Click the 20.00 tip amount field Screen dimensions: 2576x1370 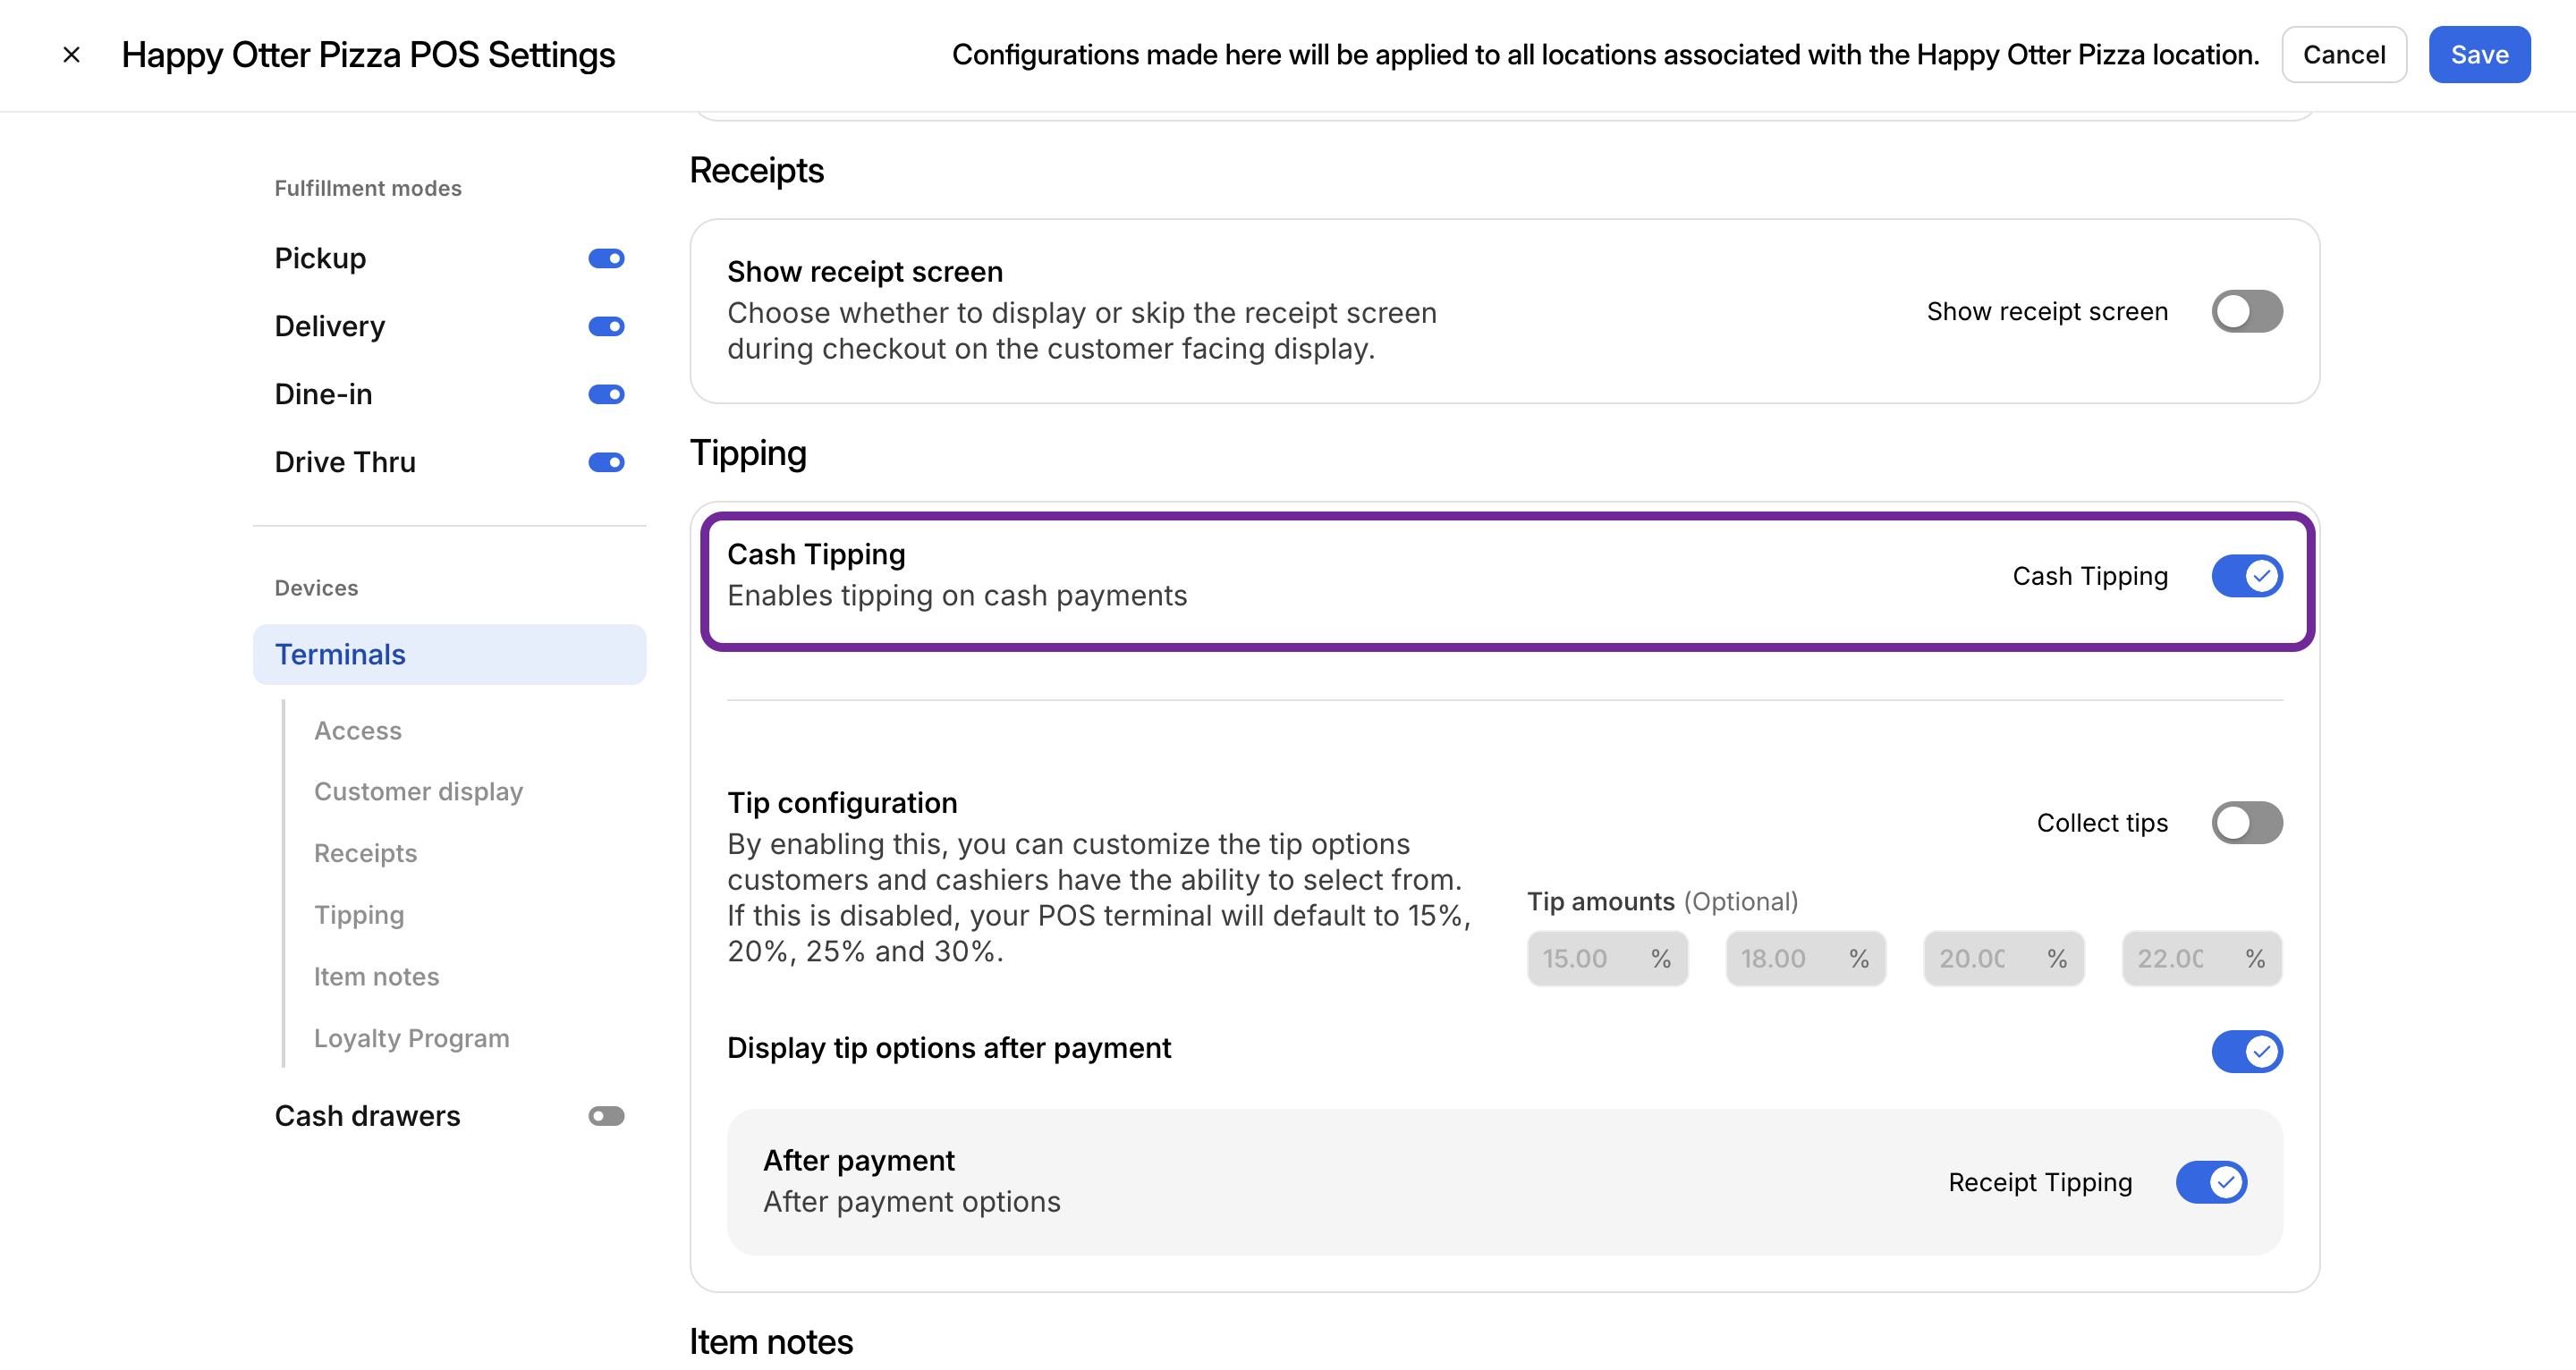point(2003,959)
